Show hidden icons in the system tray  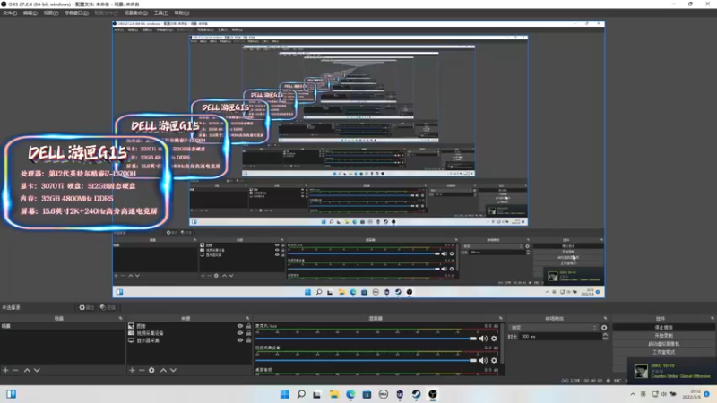[633, 394]
